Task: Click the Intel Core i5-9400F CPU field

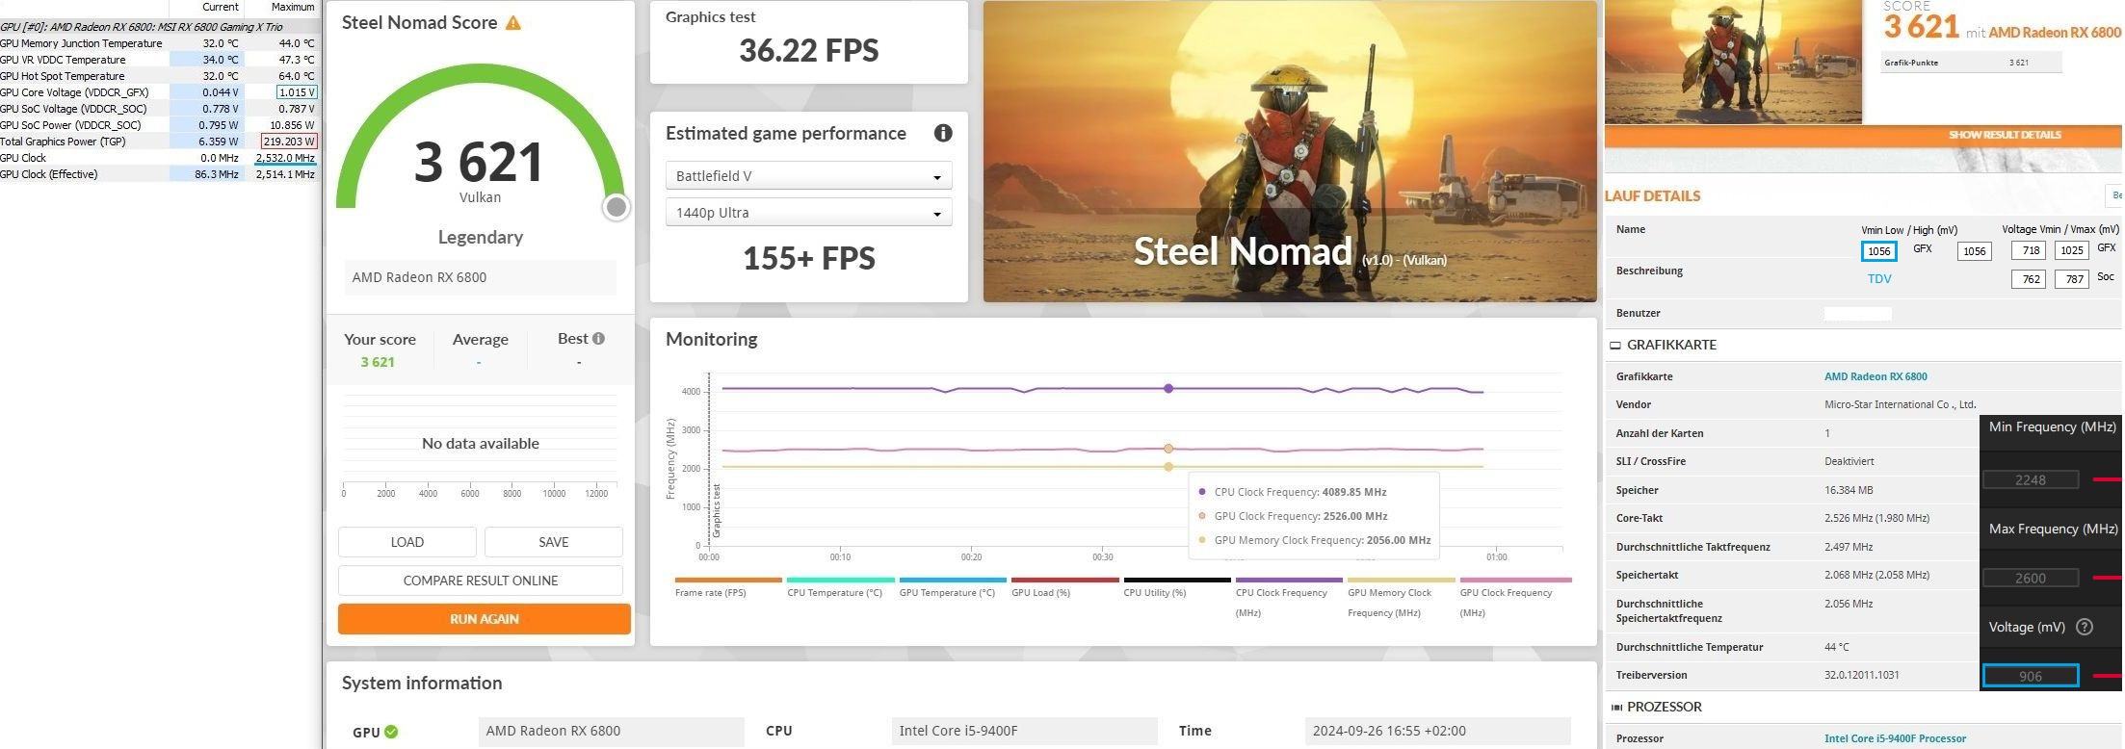Action: [1025, 731]
